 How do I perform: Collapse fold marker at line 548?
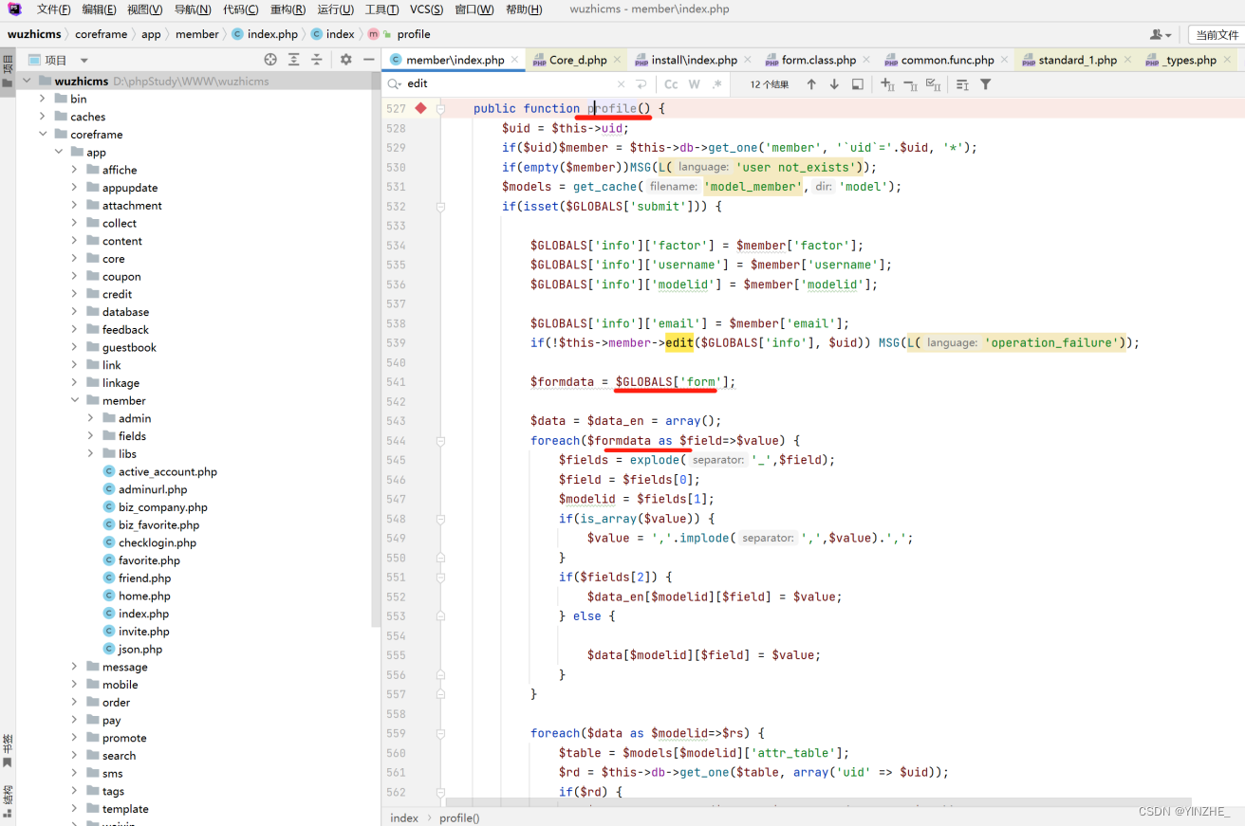[441, 519]
